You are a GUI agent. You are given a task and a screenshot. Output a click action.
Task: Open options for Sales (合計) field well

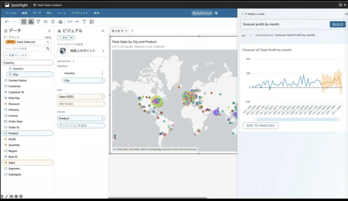[102, 97]
